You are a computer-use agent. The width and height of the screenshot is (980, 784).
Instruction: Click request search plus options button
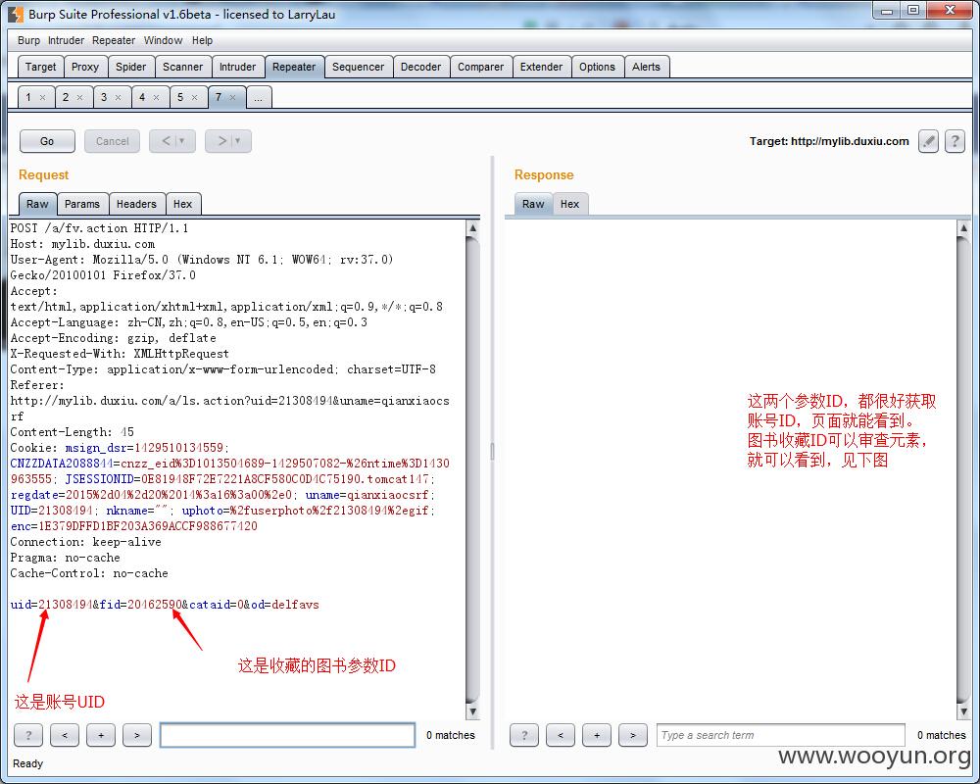click(x=101, y=735)
